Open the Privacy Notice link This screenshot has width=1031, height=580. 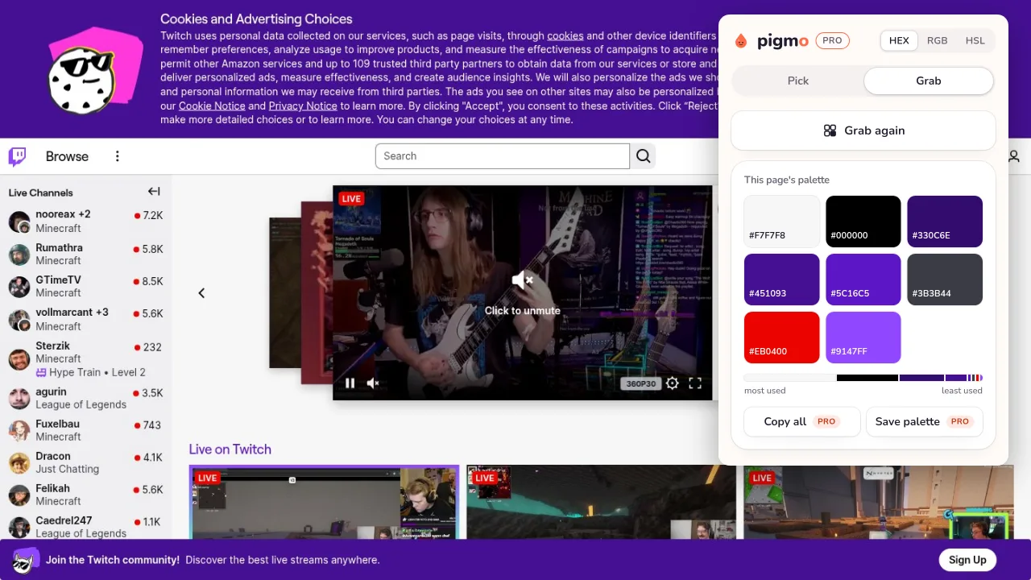tap(303, 106)
